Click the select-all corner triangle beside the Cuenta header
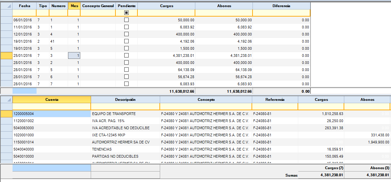The width and height of the screenshot is (391, 182). [8, 100]
